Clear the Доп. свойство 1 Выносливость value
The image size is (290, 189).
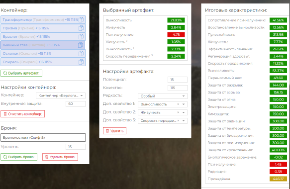pyautogui.click(x=178, y=104)
